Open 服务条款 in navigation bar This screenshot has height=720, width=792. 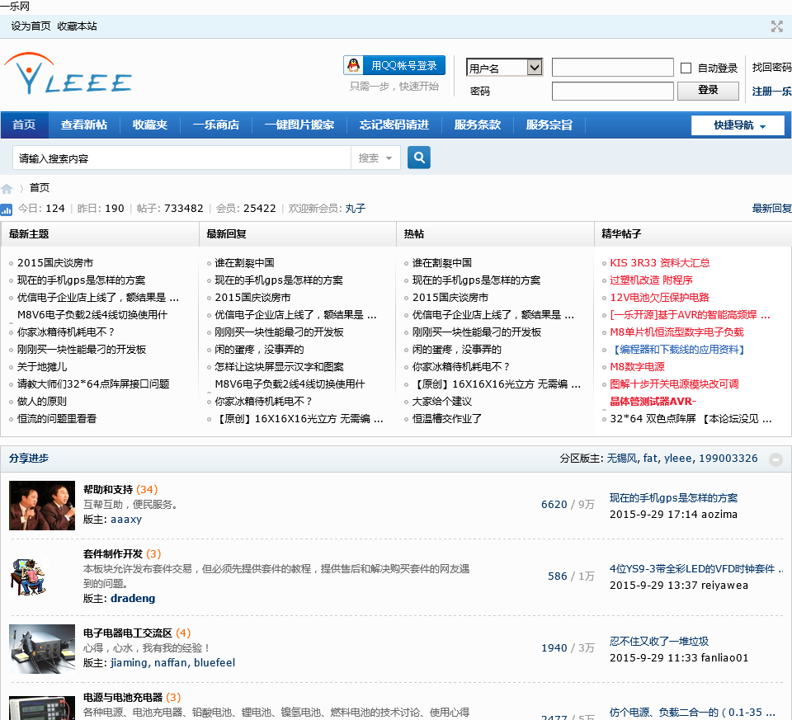(x=478, y=125)
